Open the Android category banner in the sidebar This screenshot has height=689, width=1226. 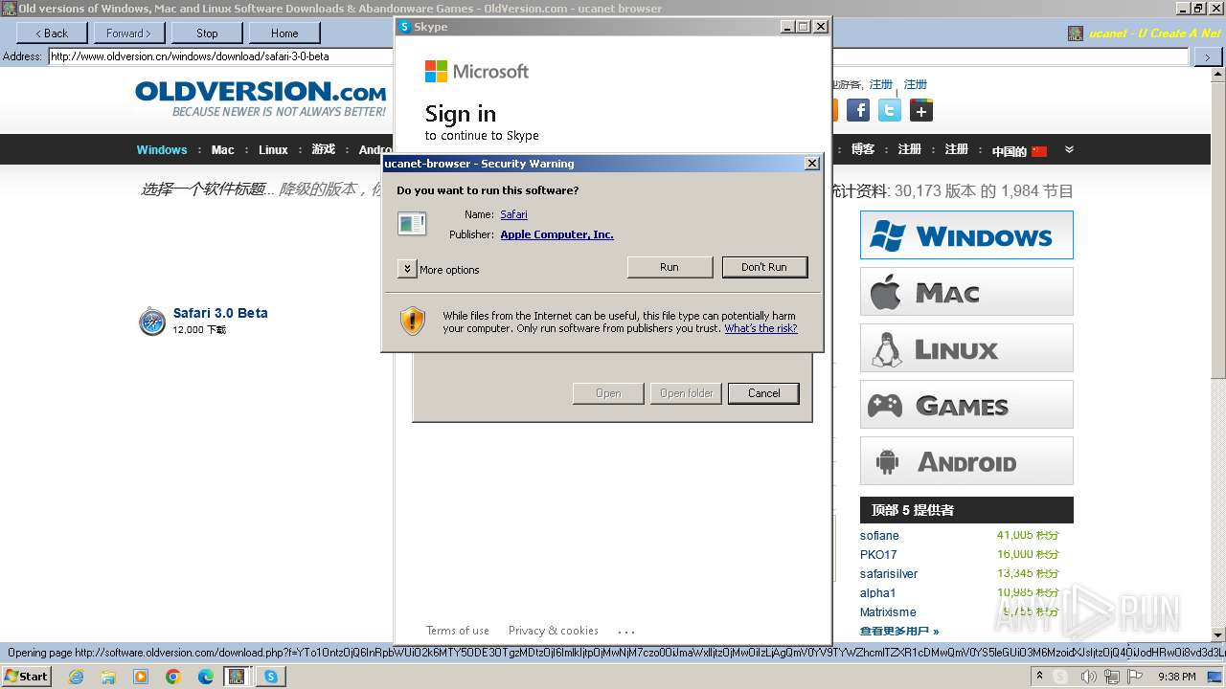966,461
